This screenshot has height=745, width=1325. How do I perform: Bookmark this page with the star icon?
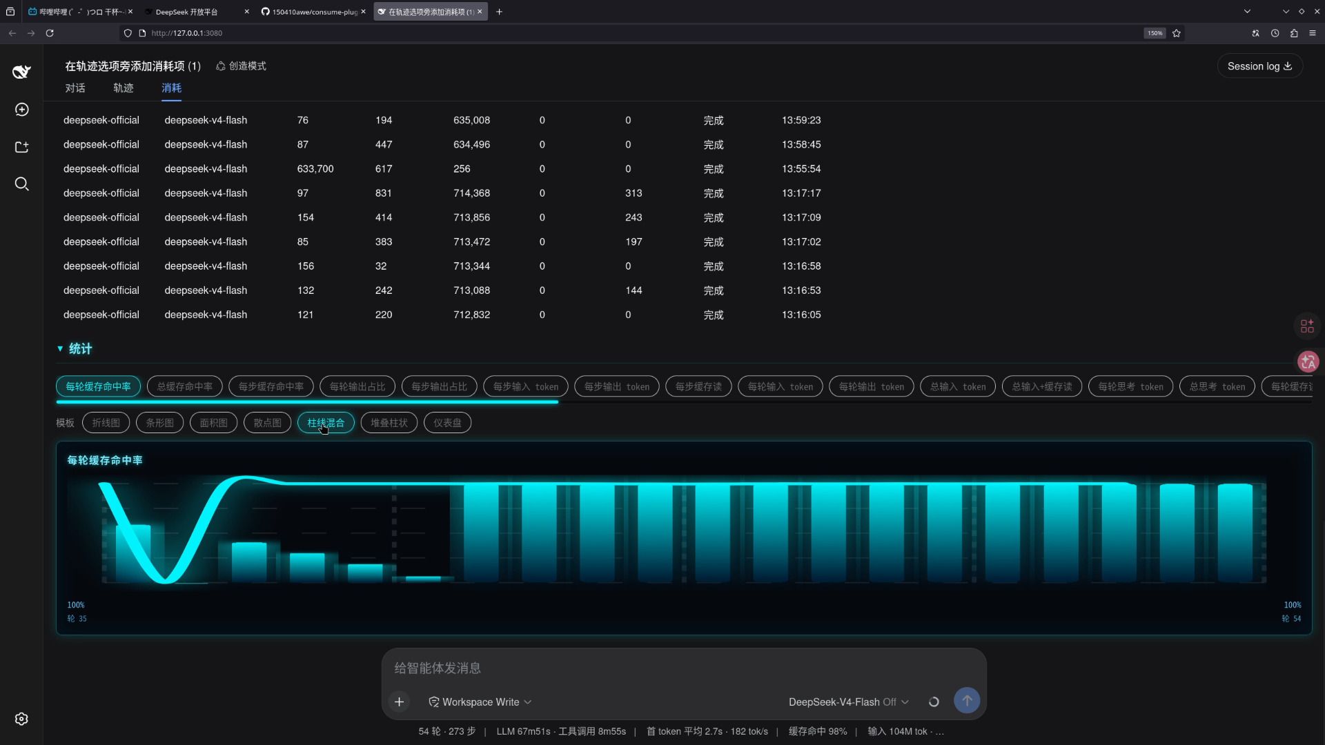click(x=1177, y=33)
